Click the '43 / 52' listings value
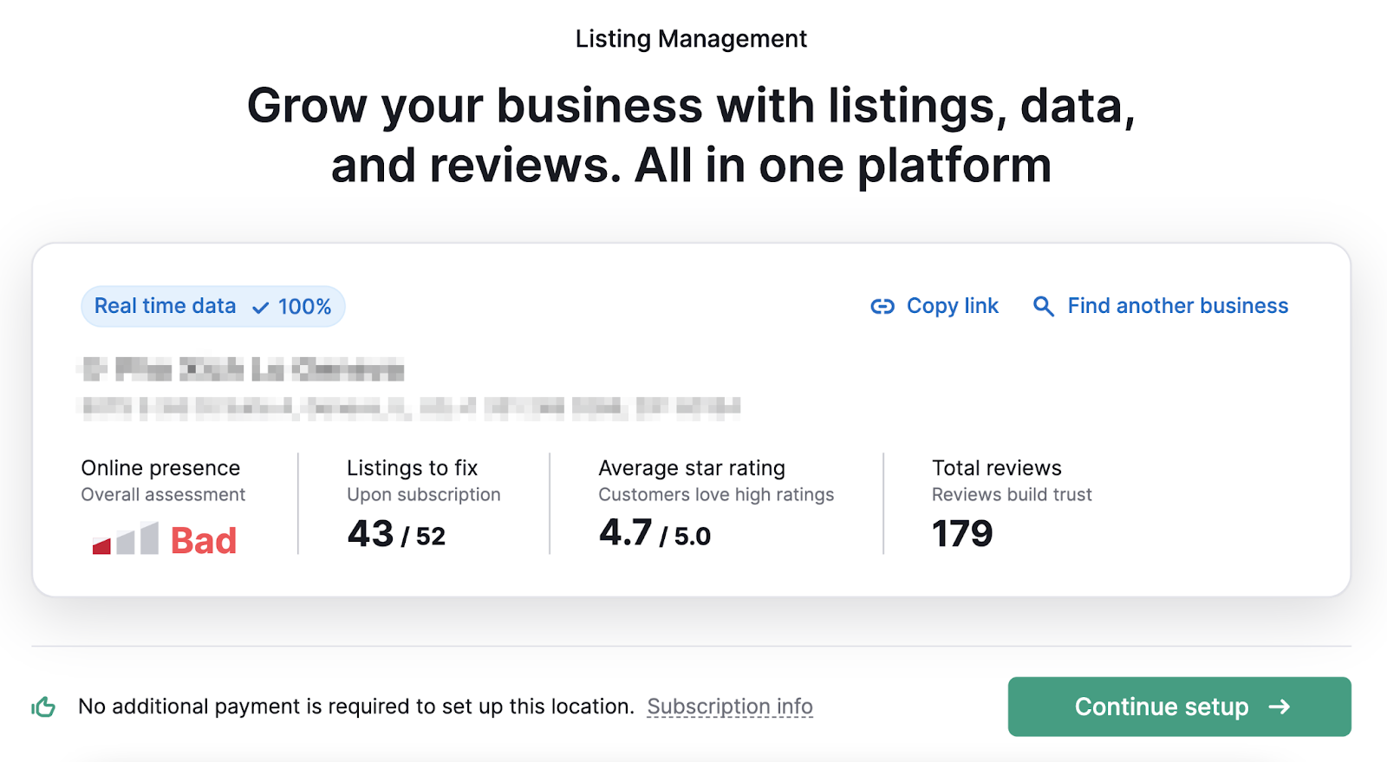This screenshot has height=762, width=1387. pos(396,534)
